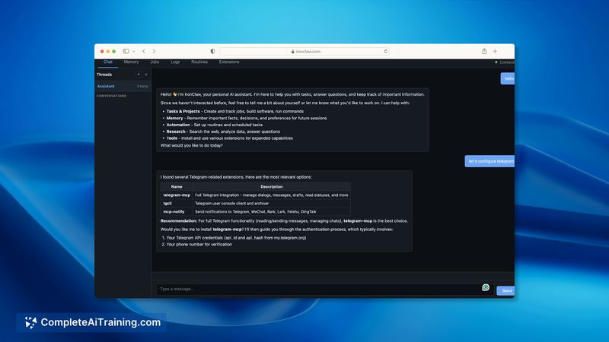Click the ironclaw.com address bar
609x342 pixels.
point(304,51)
